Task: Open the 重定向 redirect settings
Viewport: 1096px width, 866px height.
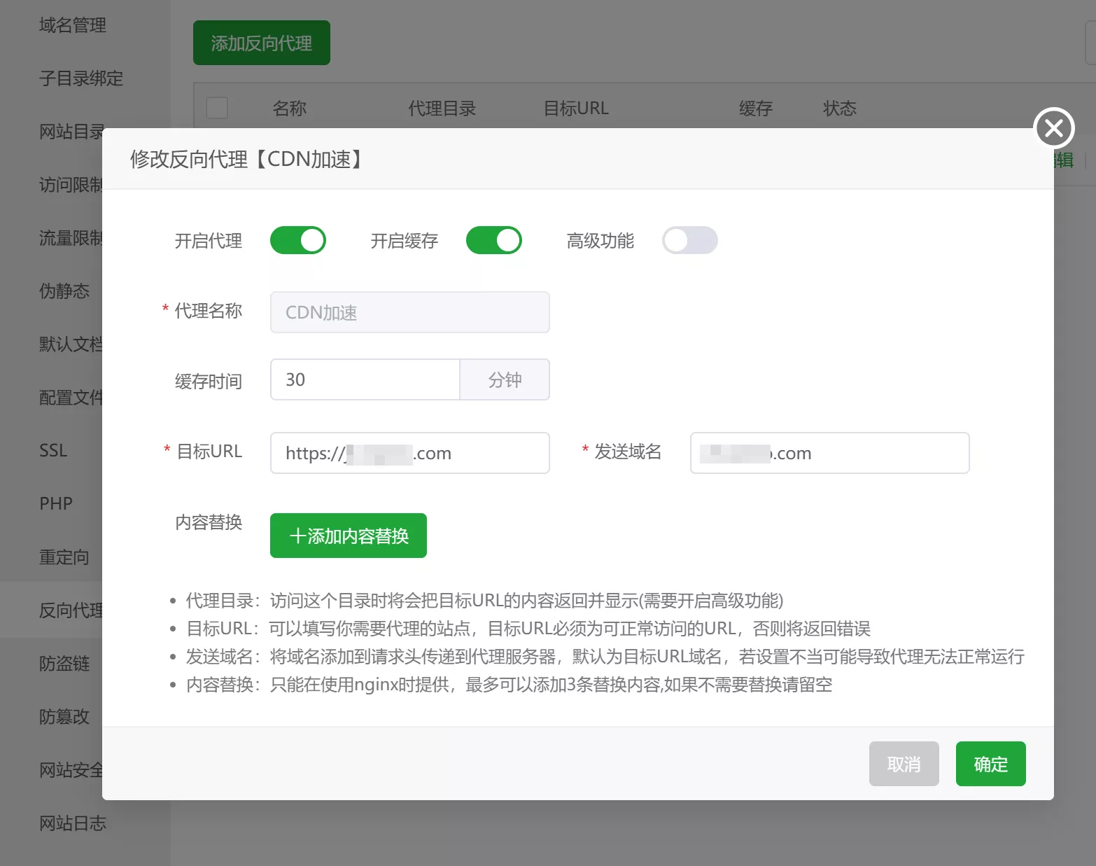Action: 64,557
